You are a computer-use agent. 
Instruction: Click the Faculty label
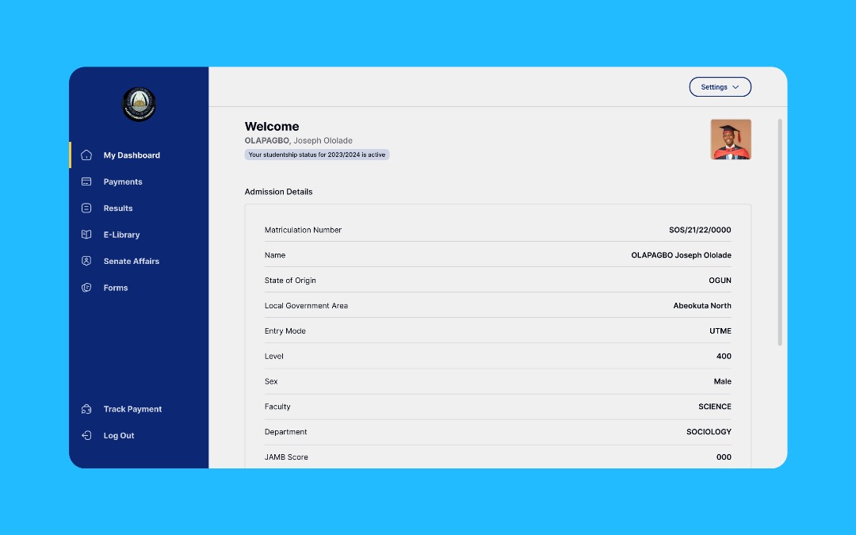click(x=277, y=407)
